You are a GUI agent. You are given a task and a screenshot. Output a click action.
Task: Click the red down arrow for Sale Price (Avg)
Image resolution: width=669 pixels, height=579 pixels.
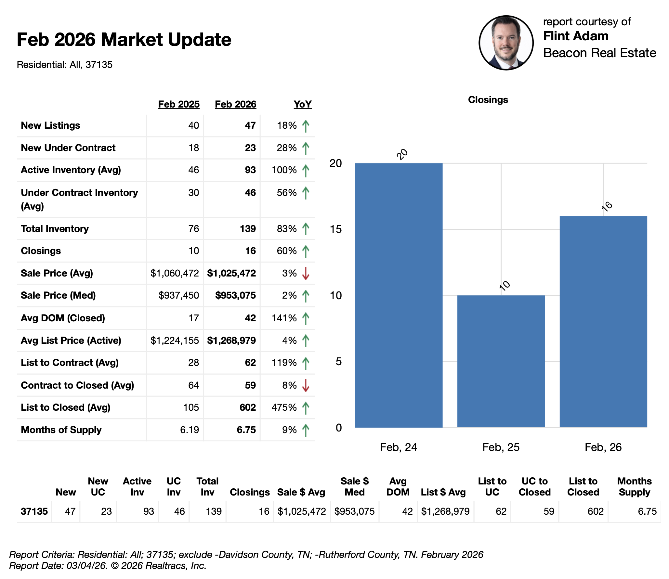click(x=305, y=274)
